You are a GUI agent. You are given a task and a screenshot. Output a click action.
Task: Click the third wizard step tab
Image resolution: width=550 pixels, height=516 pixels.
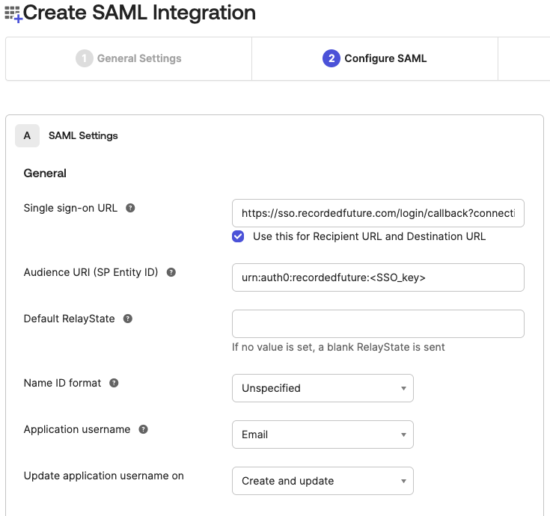coord(524,58)
